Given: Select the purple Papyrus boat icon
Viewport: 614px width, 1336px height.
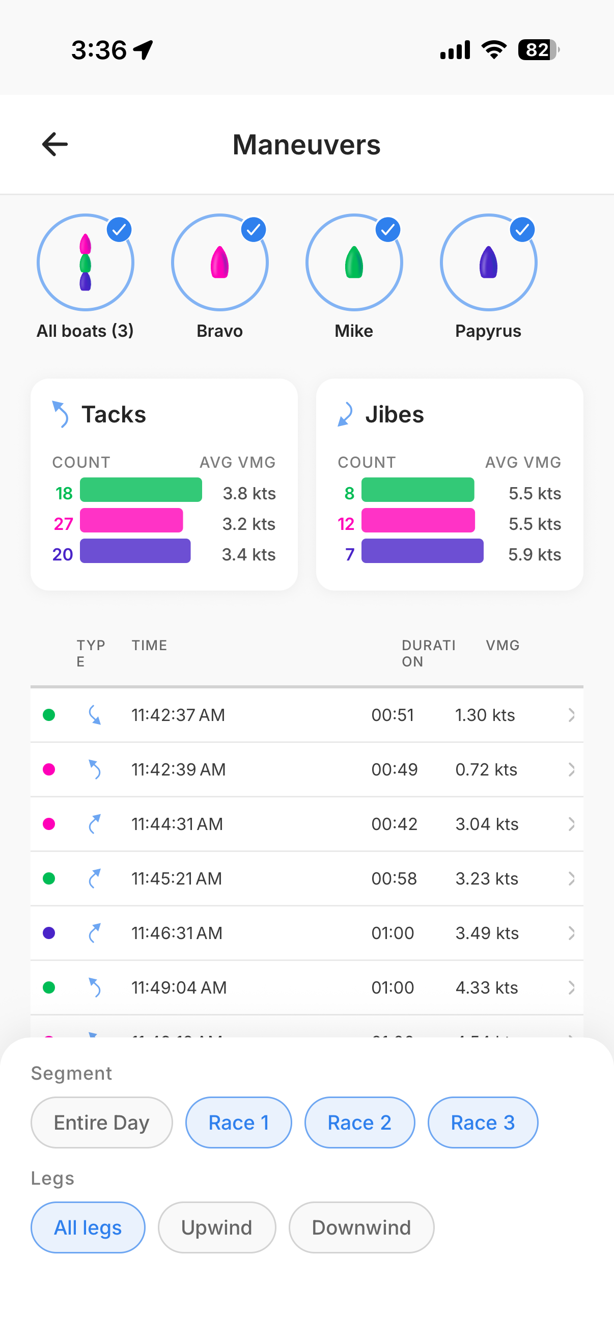Looking at the screenshot, I should coord(488,262).
